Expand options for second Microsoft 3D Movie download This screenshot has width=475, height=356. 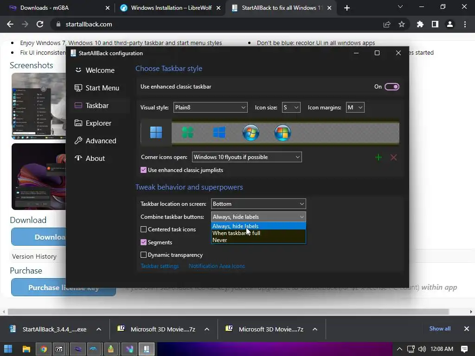pos(315,330)
